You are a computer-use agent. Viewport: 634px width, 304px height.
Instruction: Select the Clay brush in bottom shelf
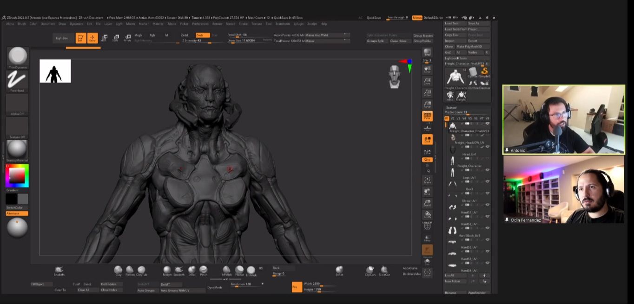click(118, 271)
